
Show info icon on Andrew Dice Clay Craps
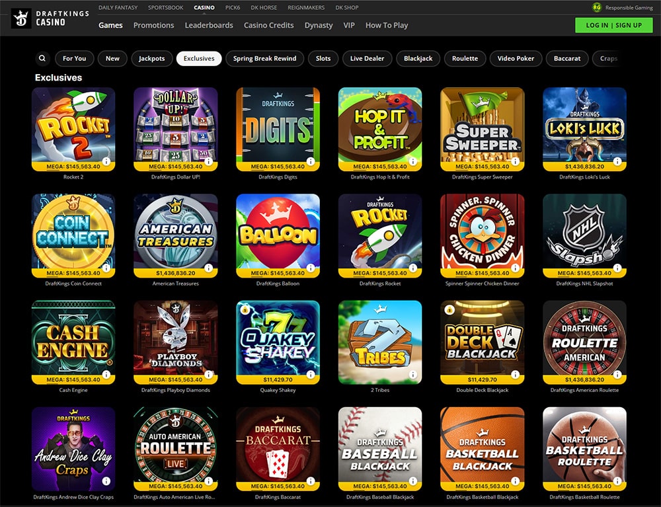(106, 481)
